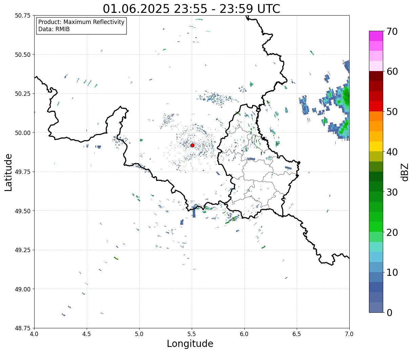Click the 'dBZ' colorbar label
This screenshot has width=413, height=352.
pyautogui.click(x=405, y=172)
